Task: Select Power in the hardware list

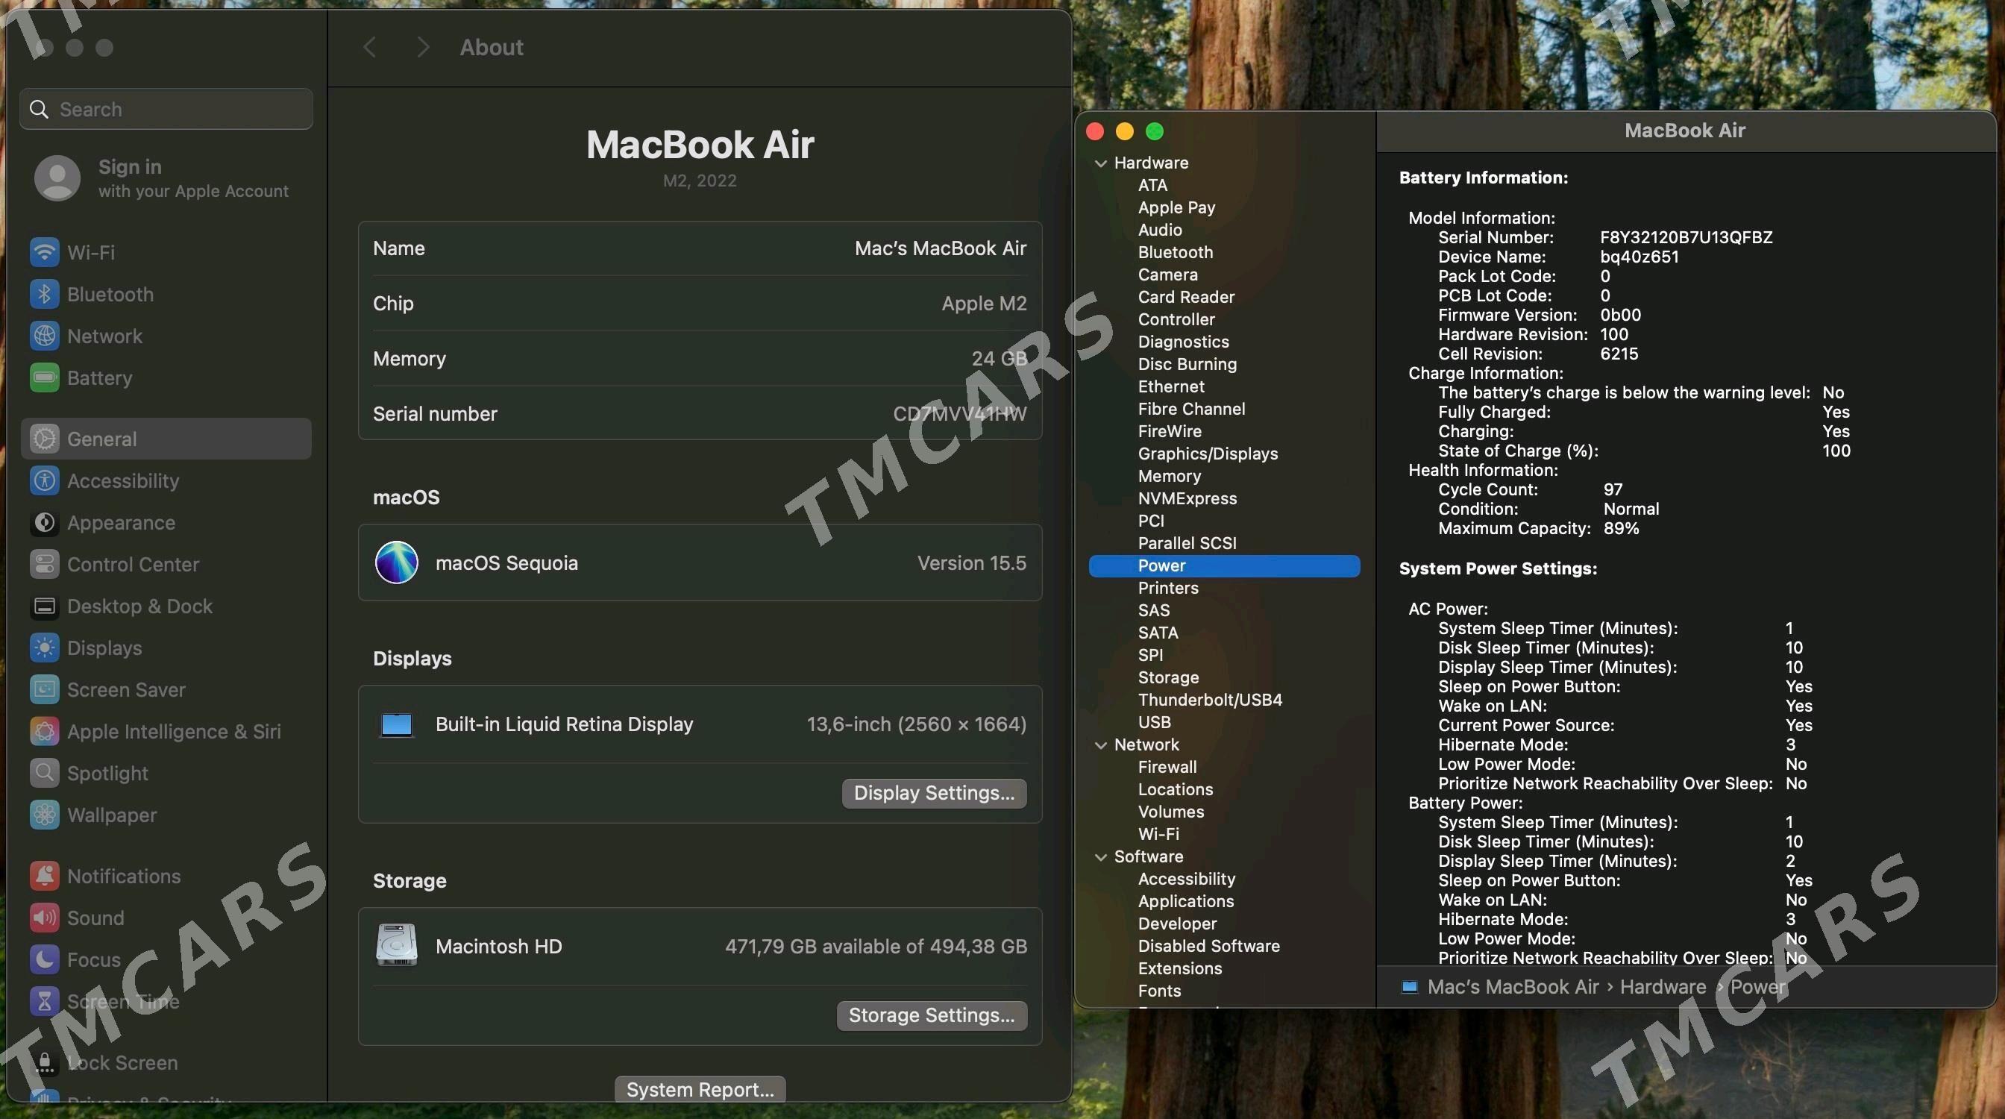Action: [x=1224, y=565]
